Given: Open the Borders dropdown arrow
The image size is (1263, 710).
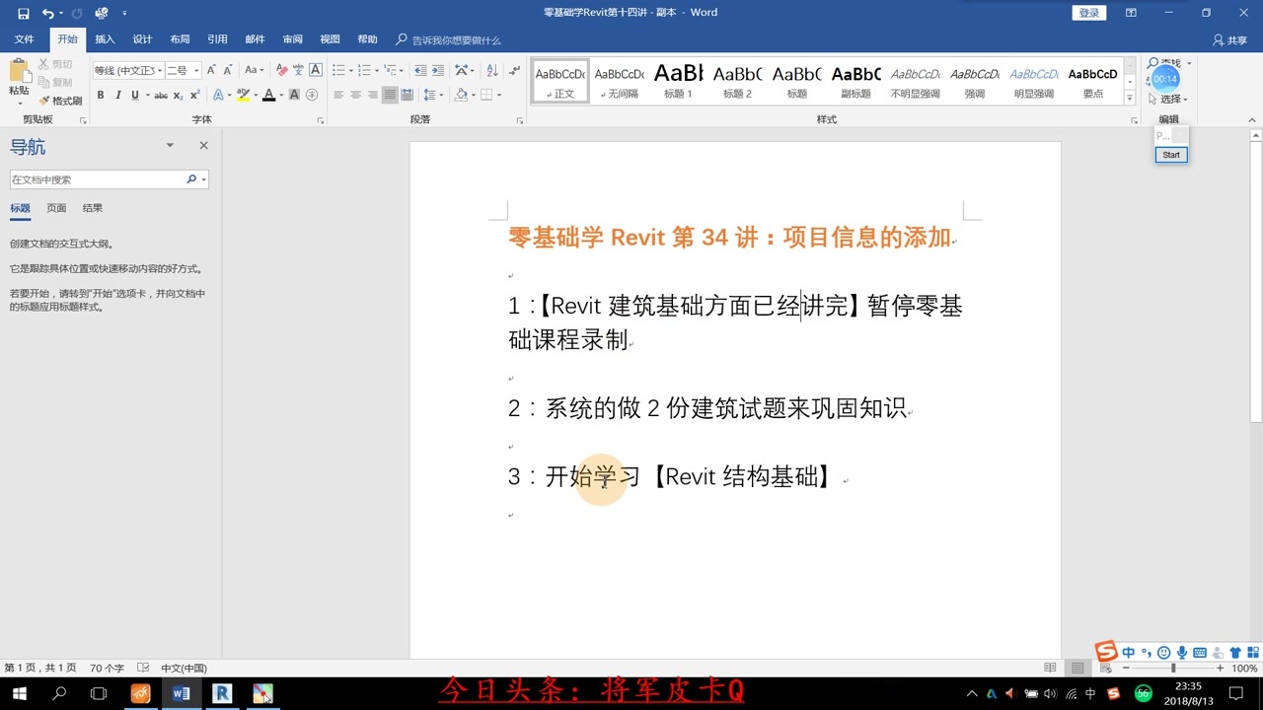Looking at the screenshot, I should [x=499, y=96].
